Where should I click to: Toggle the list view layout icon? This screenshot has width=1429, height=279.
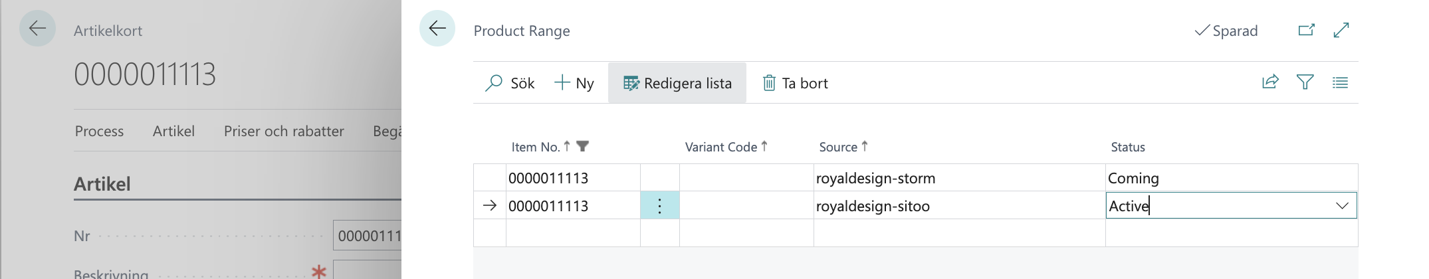click(x=1340, y=82)
